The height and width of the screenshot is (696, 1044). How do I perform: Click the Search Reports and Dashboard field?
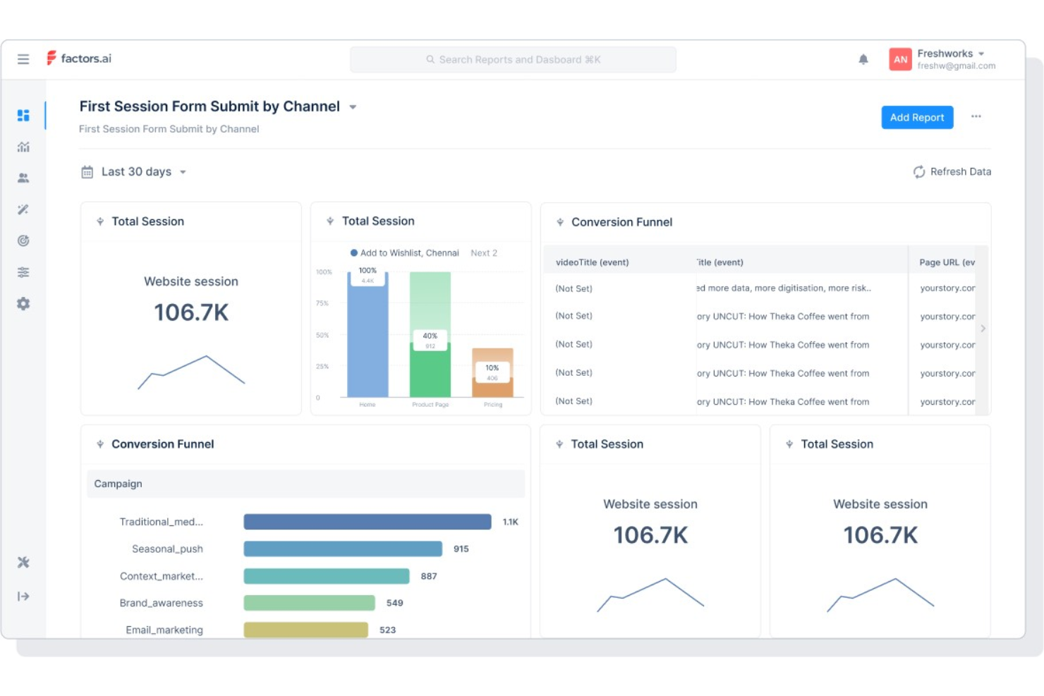click(513, 60)
